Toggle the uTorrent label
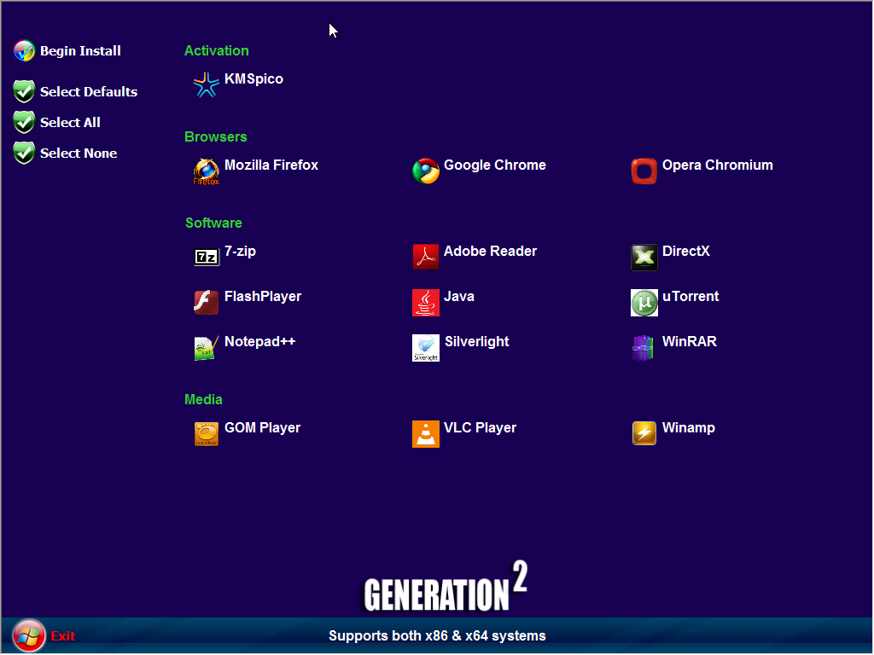874x655 pixels. [x=690, y=296]
